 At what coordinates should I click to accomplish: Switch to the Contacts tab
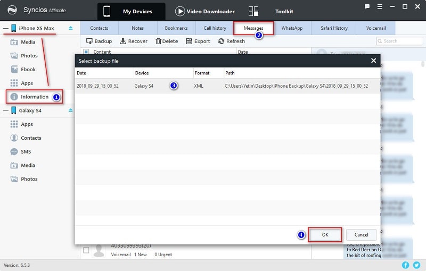pyautogui.click(x=99, y=28)
